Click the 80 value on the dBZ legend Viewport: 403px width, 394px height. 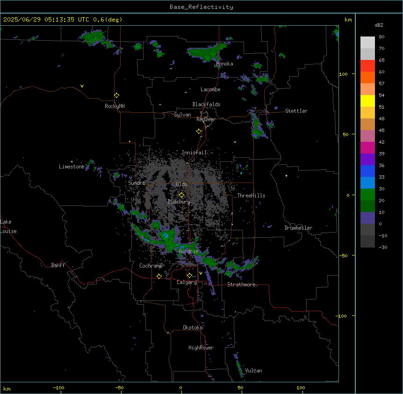pos(381,37)
